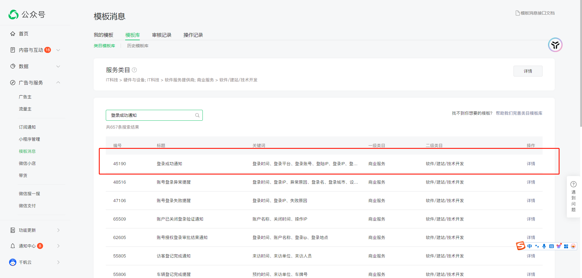Open 详情 for 账号登录失败提醒

click(531, 201)
